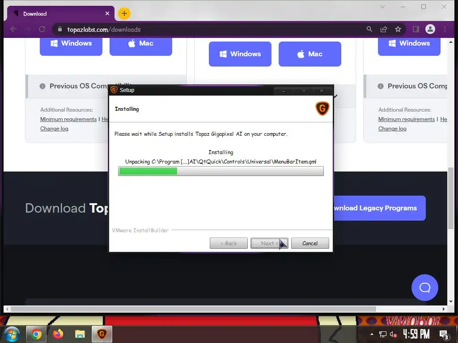Open the chat support bubble
The width and height of the screenshot is (458, 343).
[x=425, y=288]
